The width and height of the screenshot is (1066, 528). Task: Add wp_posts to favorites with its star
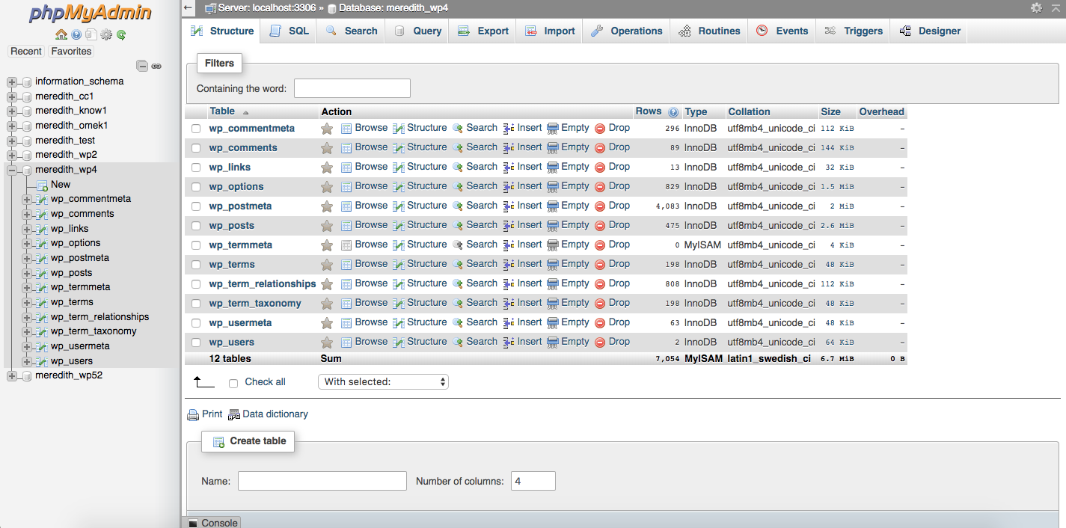click(x=327, y=226)
